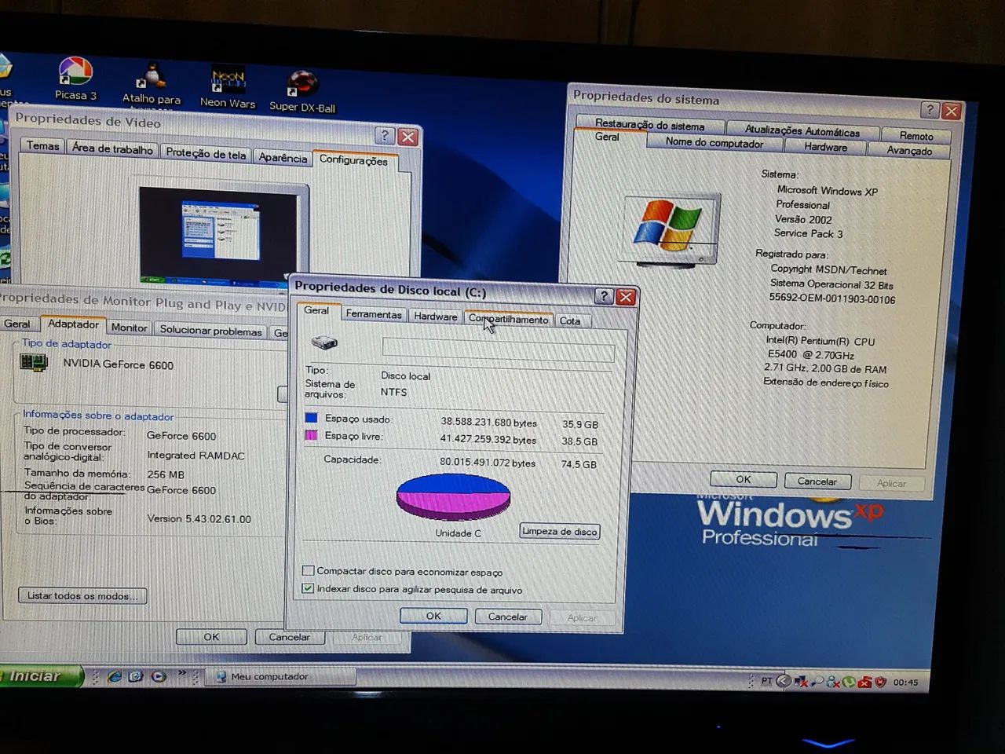
Task: Click the help button in Propriedades de Vídeo
Action: [384, 135]
